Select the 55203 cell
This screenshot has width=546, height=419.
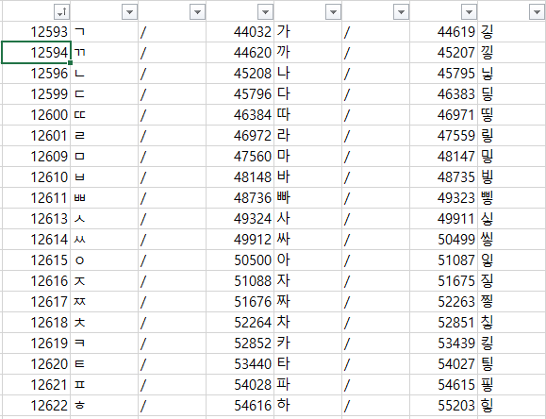pyautogui.click(x=443, y=406)
